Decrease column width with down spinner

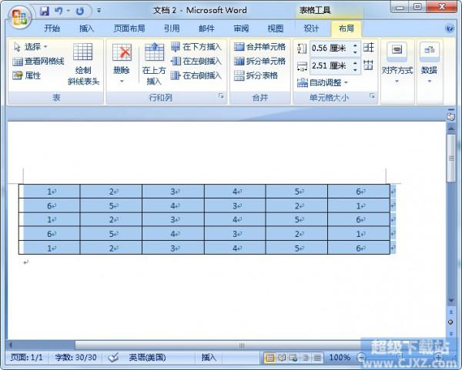click(355, 69)
